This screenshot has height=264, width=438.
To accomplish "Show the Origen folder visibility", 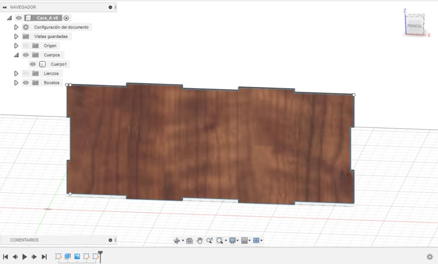I will tap(26, 46).
